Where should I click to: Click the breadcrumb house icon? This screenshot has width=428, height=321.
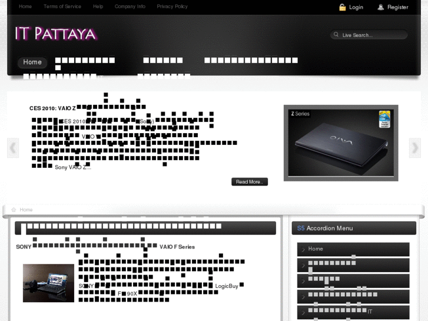pyautogui.click(x=14, y=210)
